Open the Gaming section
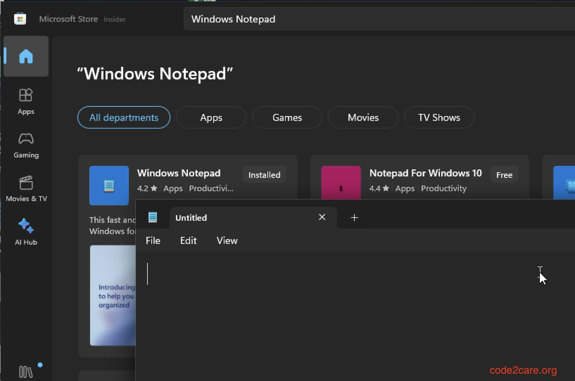The image size is (575, 381). 26,145
